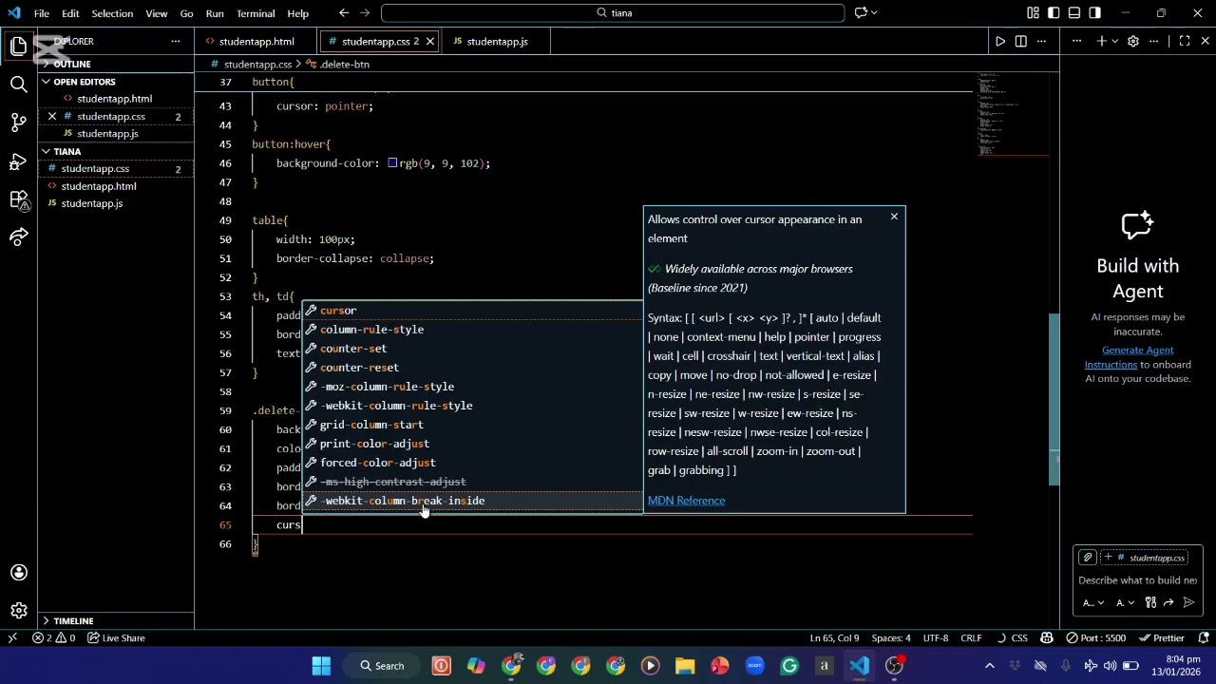Close studentapp.css in Open Editors

52,116
